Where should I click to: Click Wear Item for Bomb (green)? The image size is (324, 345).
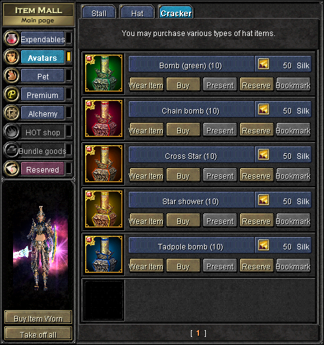click(146, 85)
